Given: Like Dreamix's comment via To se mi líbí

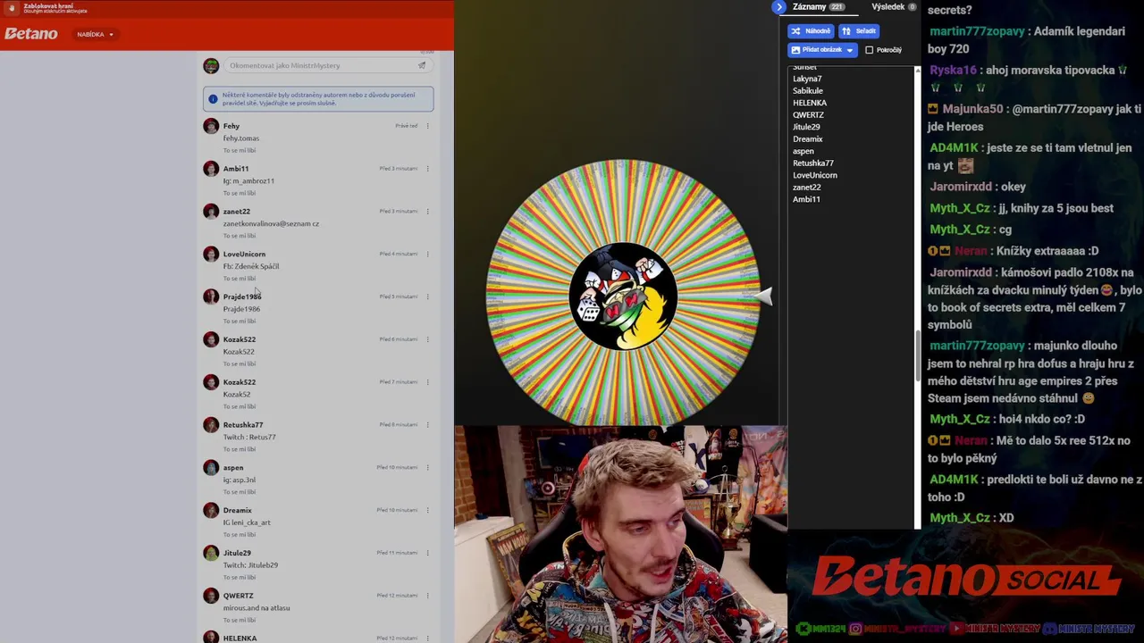Looking at the screenshot, I should pos(239,535).
